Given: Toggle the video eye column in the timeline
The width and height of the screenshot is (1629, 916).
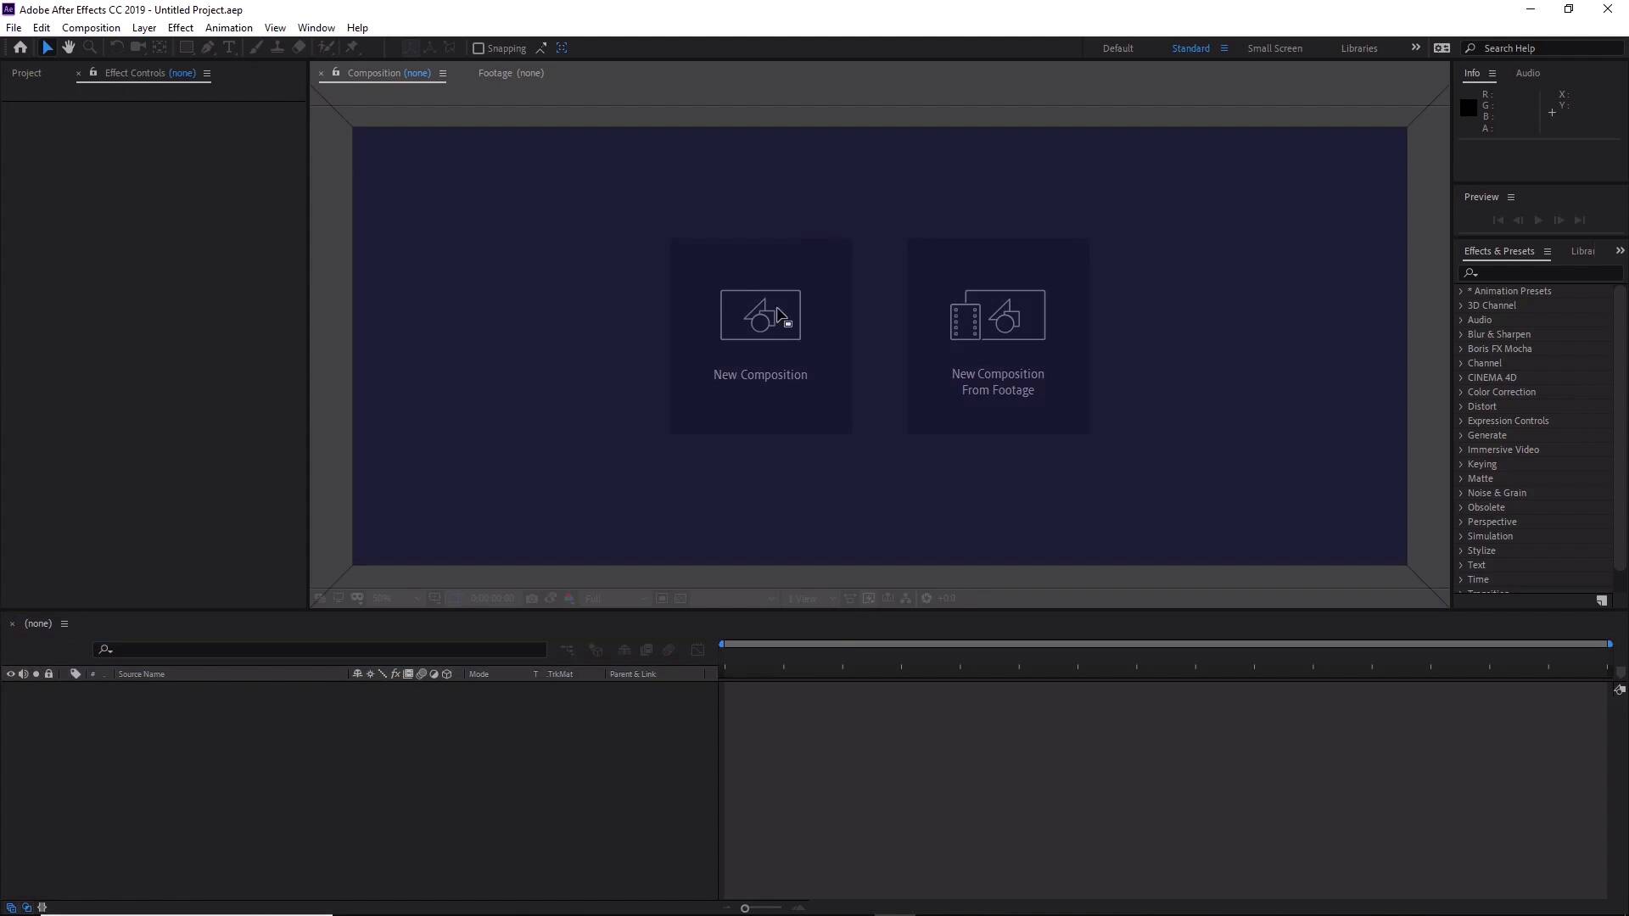Looking at the screenshot, I should pyautogui.click(x=11, y=674).
